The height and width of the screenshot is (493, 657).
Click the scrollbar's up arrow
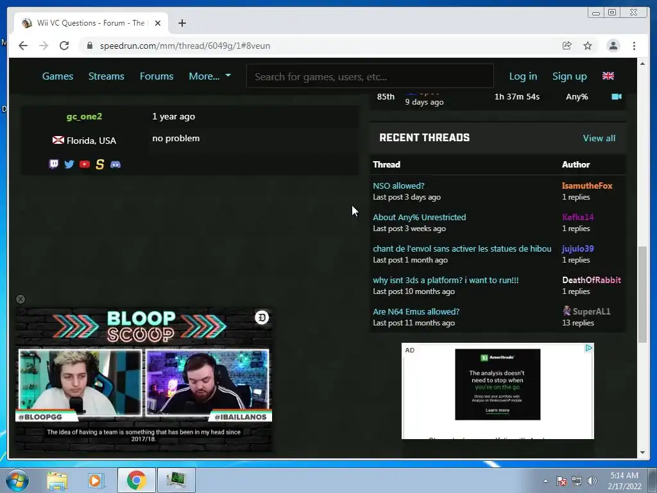coord(642,64)
